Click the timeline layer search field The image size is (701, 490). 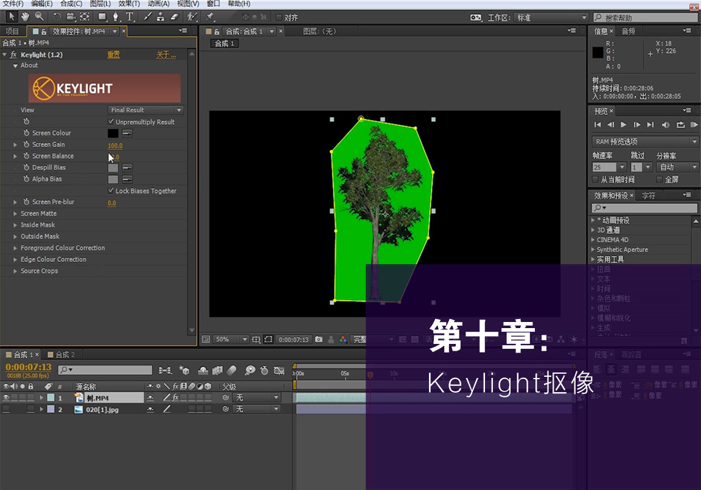coord(105,369)
